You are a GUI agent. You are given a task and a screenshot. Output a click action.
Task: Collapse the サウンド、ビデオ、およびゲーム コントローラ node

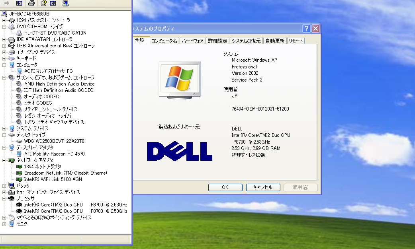4,78
